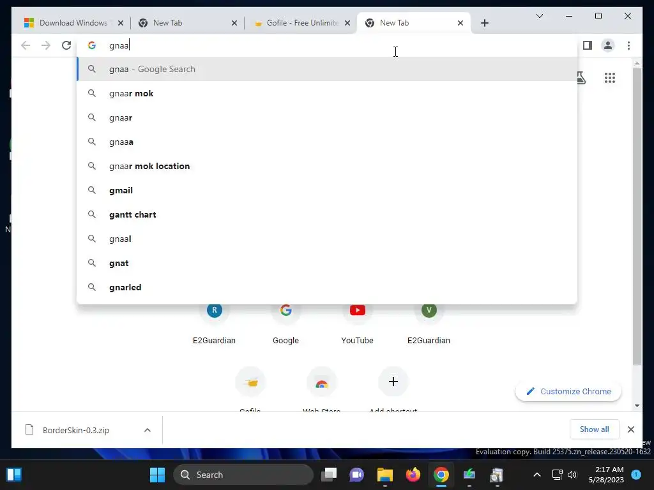Open the tab search dropdown arrow

539,16
